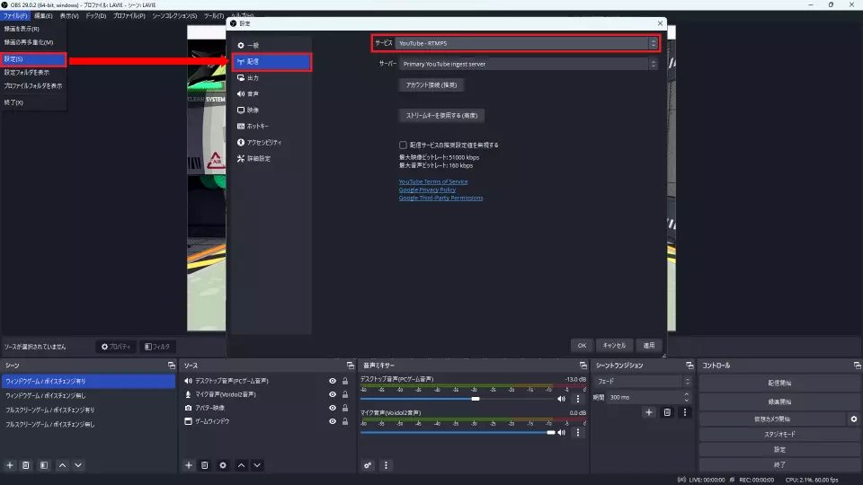Open YouTube Terms of Service link
The width and height of the screenshot is (863, 485).
tap(433, 181)
